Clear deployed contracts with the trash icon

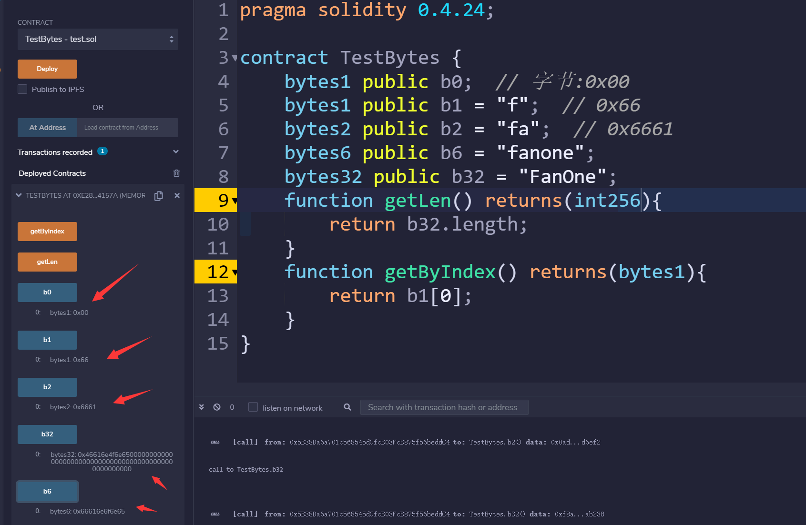176,173
